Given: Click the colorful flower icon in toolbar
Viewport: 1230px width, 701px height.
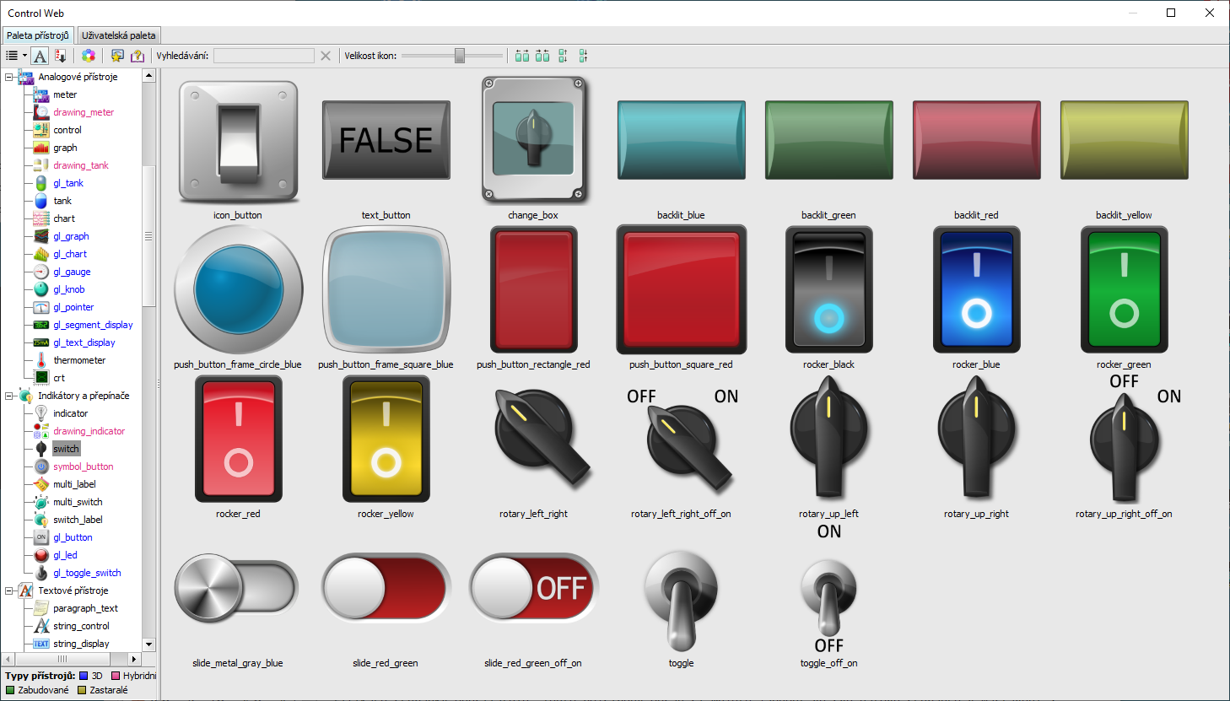Looking at the screenshot, I should 89,56.
